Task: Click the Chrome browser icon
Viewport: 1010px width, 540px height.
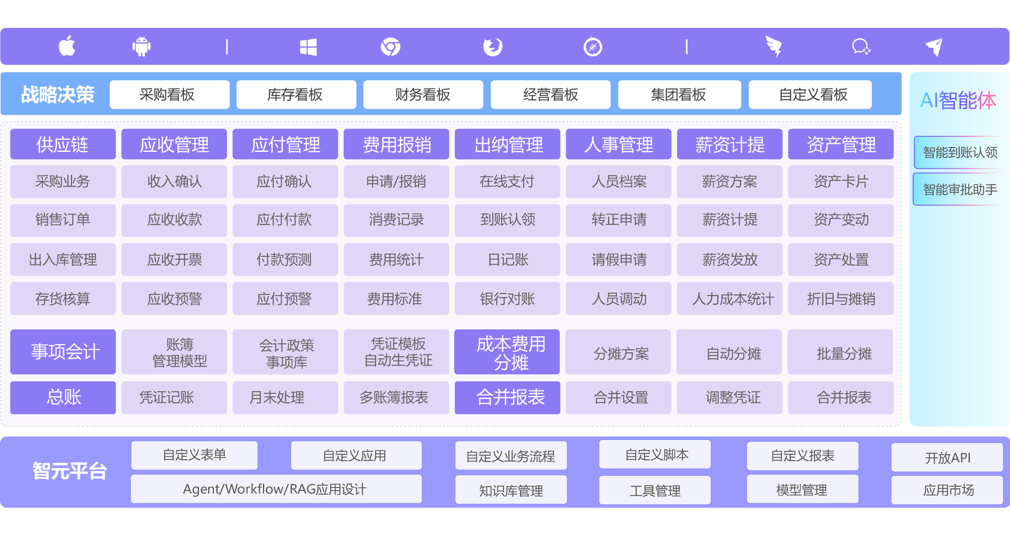Action: (390, 47)
